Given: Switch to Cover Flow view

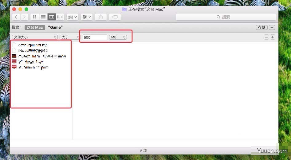Looking at the screenshot, I should click(x=60, y=17).
